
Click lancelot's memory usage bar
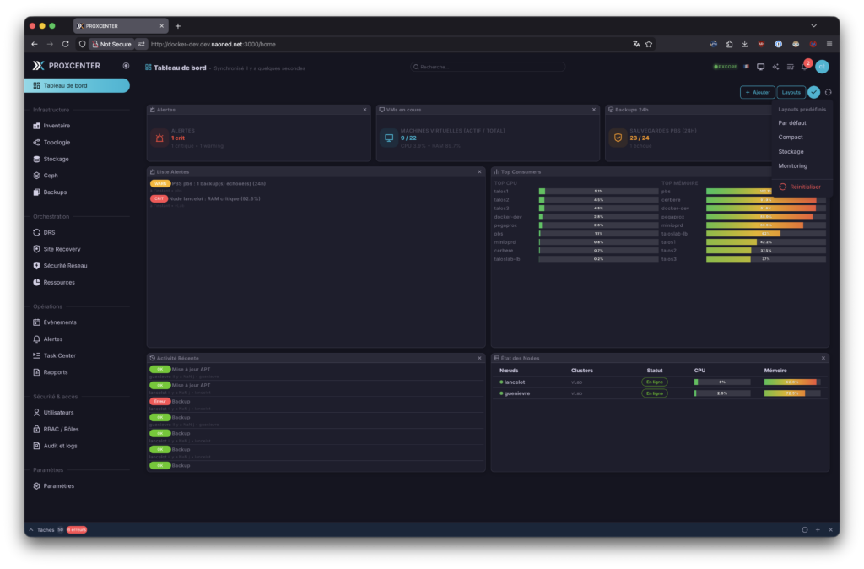pyautogui.click(x=791, y=382)
